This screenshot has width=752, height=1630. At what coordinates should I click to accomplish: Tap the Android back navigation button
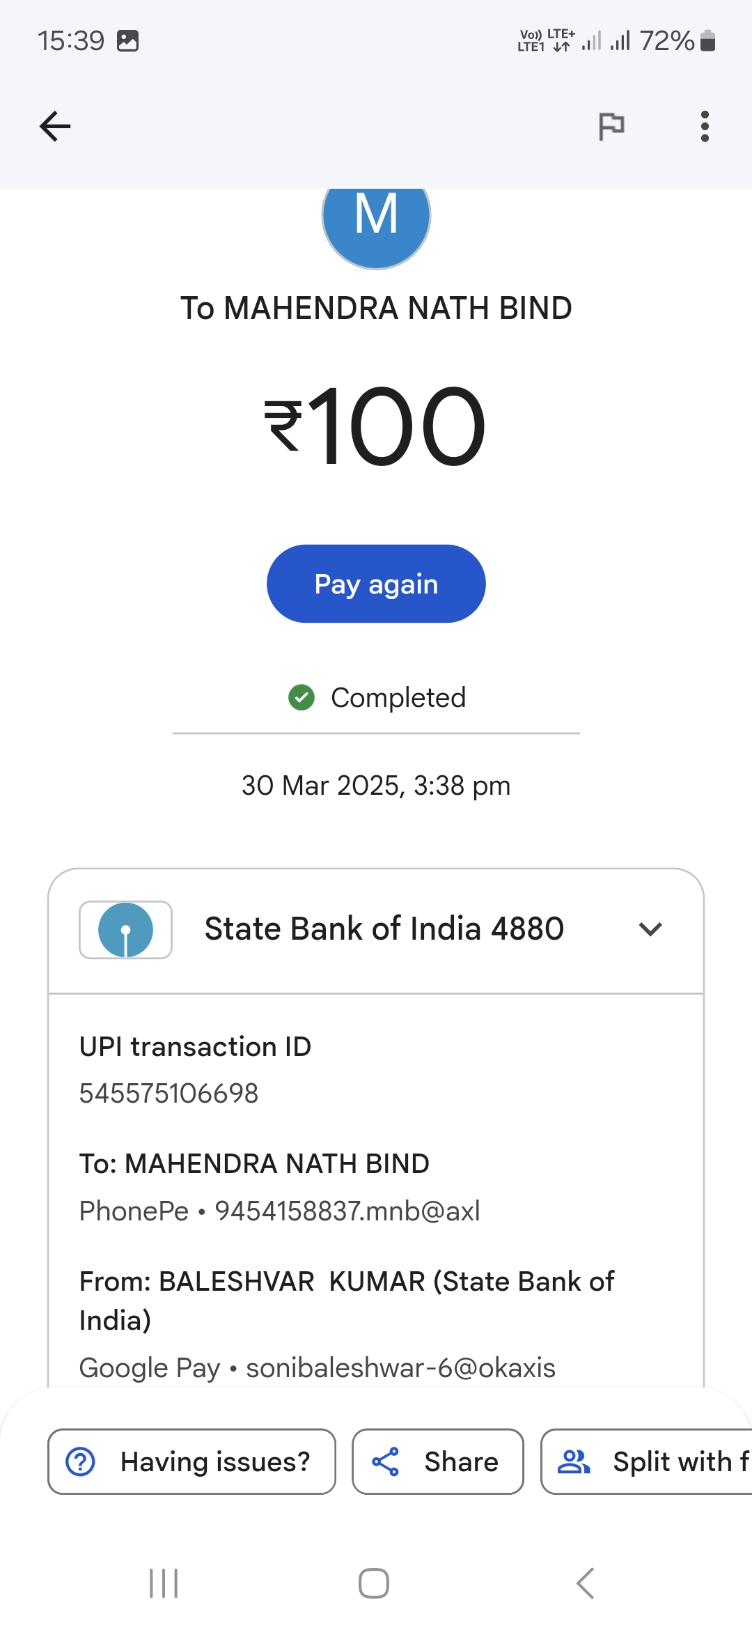[586, 1583]
